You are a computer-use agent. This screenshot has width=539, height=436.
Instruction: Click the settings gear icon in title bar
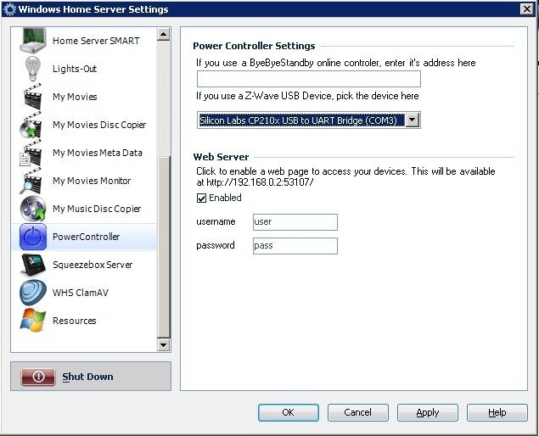pyautogui.click(x=9, y=9)
